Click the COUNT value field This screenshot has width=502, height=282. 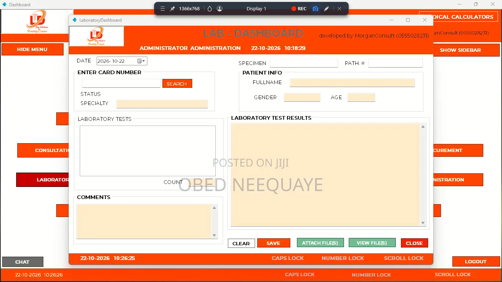(x=201, y=182)
